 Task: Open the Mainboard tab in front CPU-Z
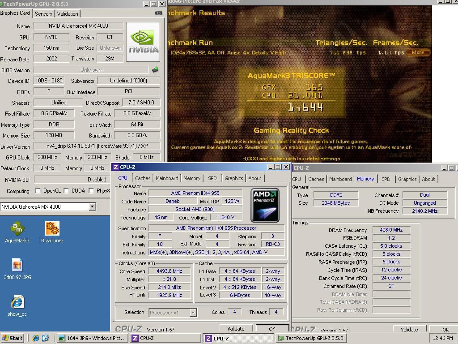click(167, 178)
